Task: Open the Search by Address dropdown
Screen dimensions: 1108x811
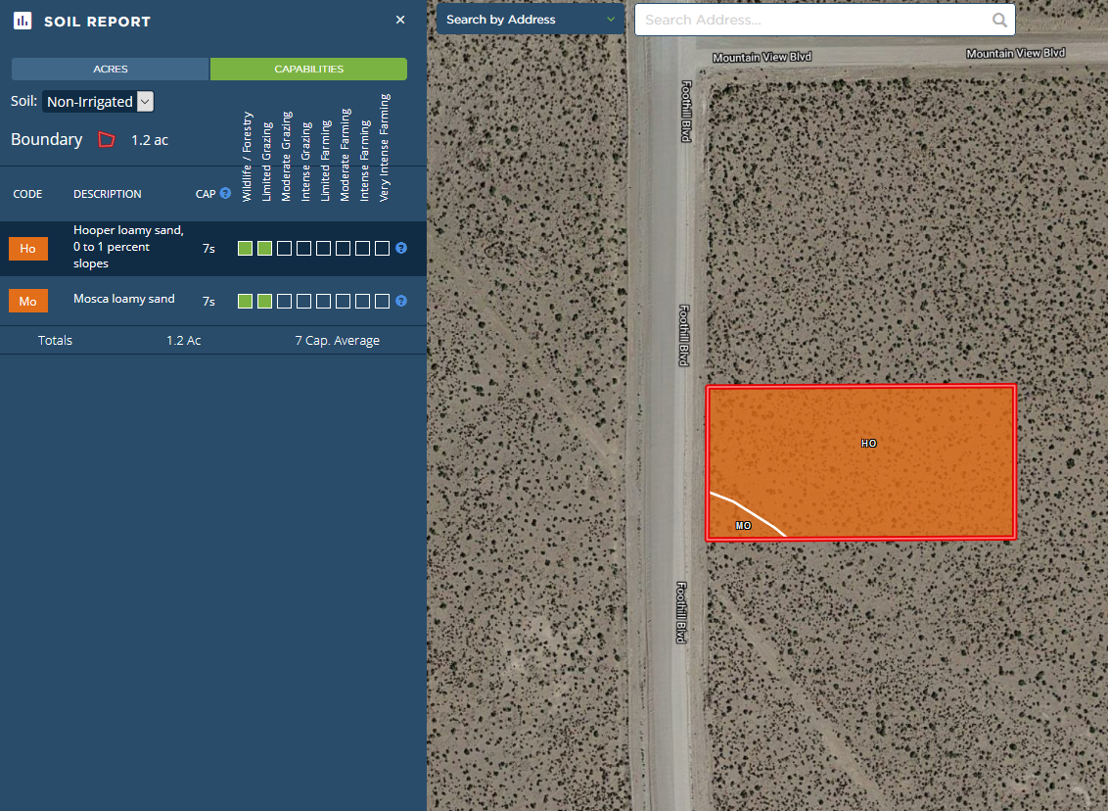Action: (x=531, y=20)
